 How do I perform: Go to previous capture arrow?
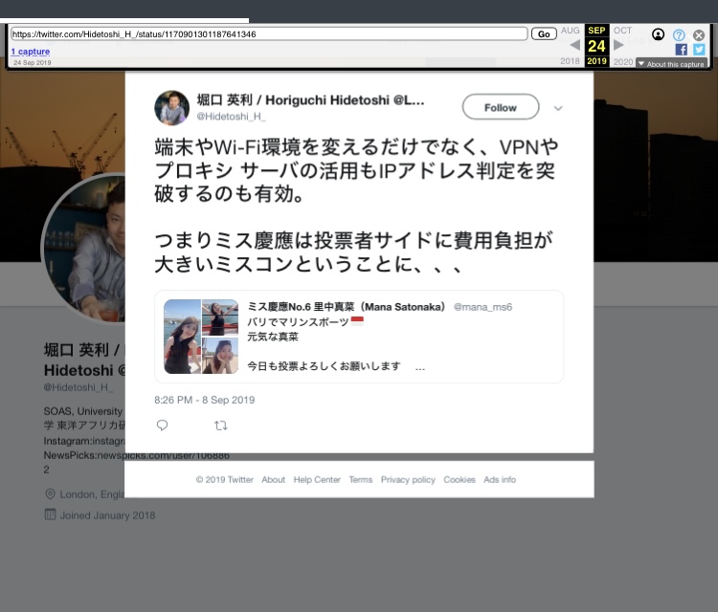[x=574, y=45]
